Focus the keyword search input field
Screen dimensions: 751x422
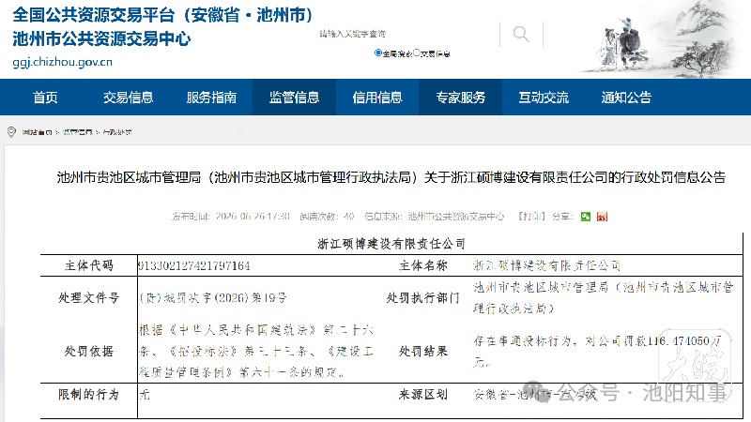(x=407, y=34)
